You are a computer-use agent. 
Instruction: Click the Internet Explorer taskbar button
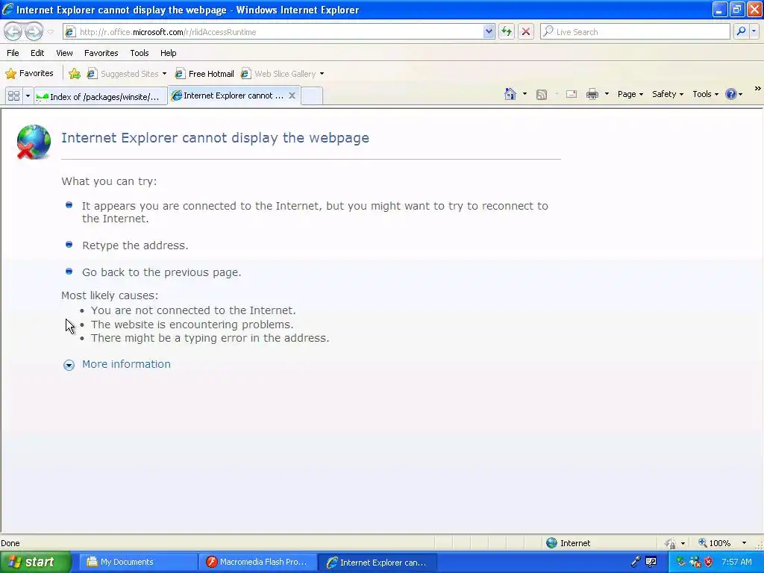tap(378, 562)
